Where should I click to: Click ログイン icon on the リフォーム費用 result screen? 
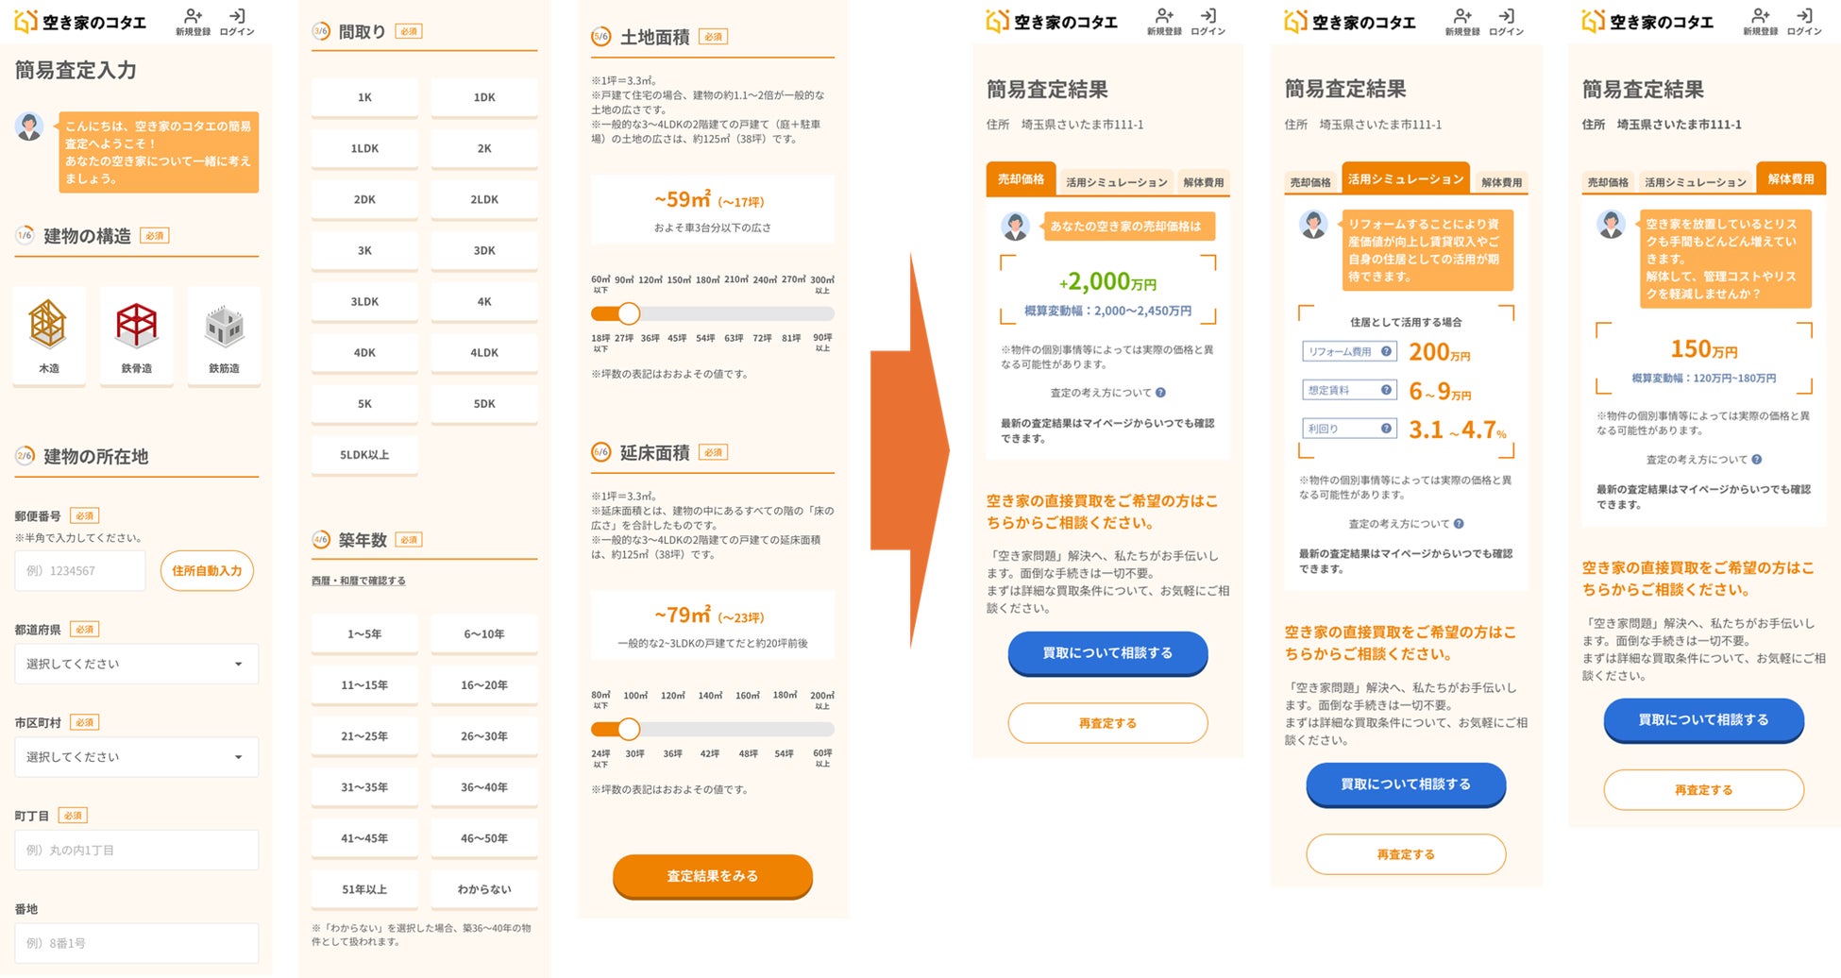pos(1507,22)
